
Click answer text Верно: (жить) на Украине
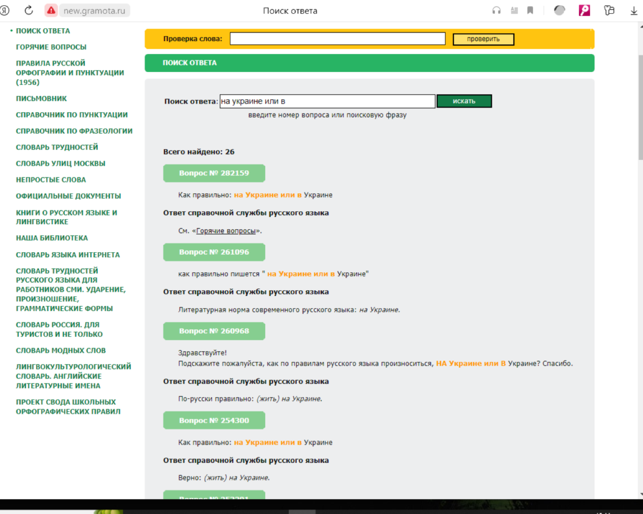[224, 478]
